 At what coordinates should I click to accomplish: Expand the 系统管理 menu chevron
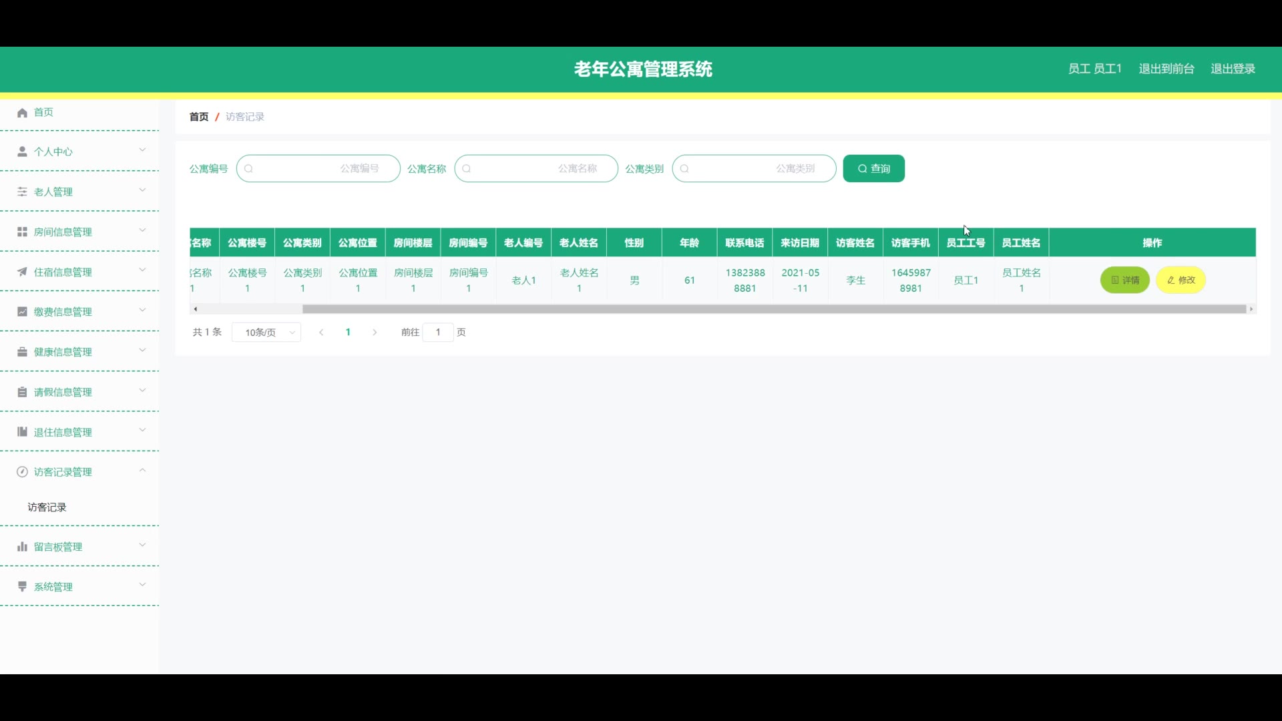(142, 585)
